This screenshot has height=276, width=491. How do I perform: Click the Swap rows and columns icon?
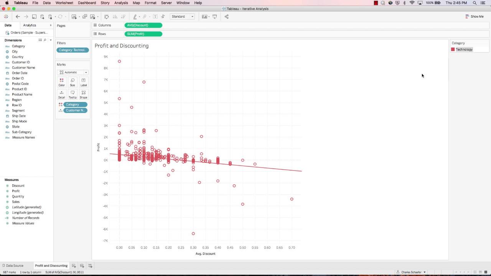point(107,16)
